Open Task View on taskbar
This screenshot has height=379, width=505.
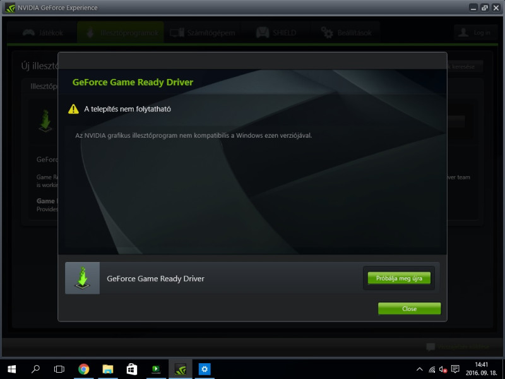point(59,369)
